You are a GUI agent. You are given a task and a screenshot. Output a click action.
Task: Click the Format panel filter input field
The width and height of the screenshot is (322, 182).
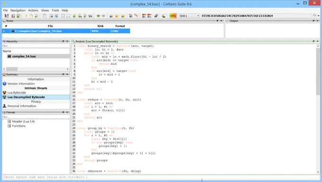[36, 117]
